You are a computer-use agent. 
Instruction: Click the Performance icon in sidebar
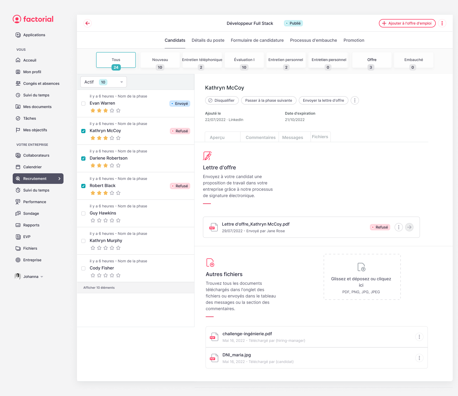pyautogui.click(x=18, y=202)
